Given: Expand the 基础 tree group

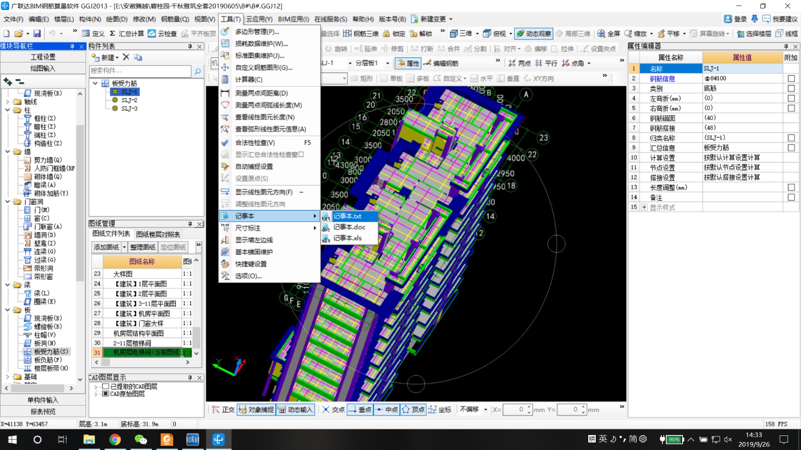Looking at the screenshot, I should (8, 376).
